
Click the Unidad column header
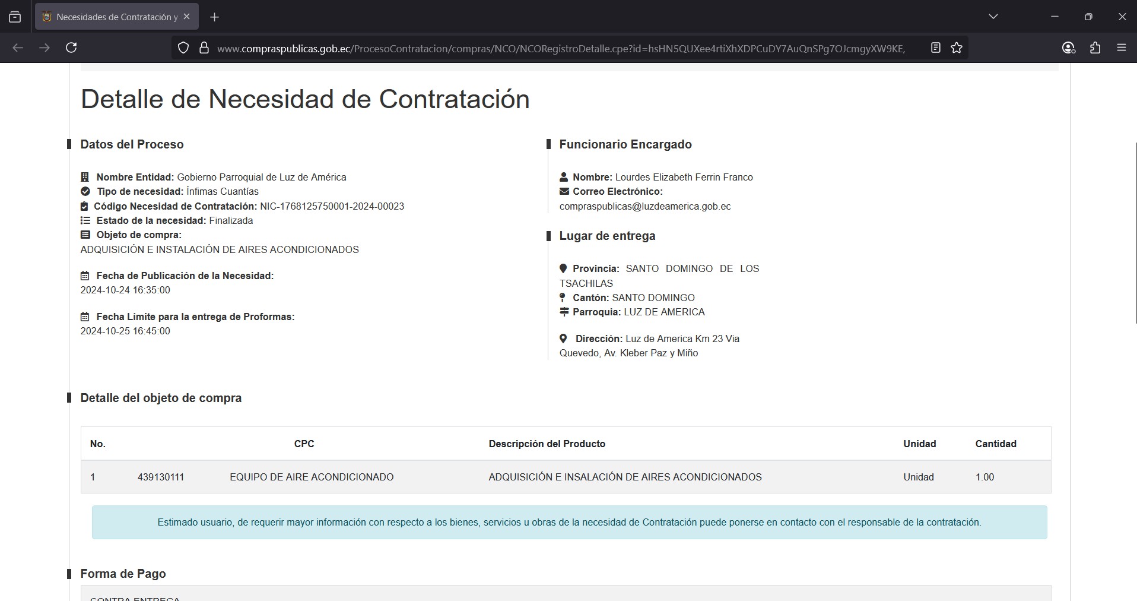[x=919, y=444]
